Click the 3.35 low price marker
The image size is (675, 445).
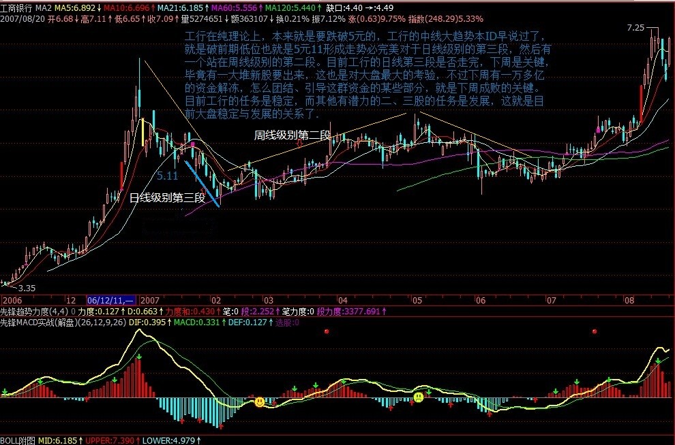click(x=25, y=289)
